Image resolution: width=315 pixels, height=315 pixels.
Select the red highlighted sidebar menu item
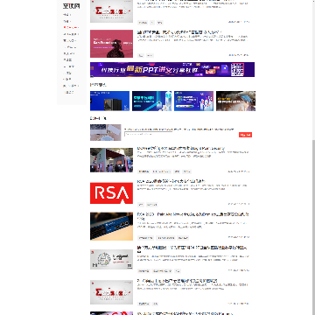(71, 27)
